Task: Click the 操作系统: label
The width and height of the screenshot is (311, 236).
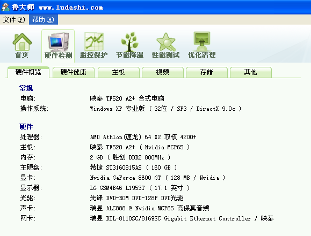Action: (34, 109)
